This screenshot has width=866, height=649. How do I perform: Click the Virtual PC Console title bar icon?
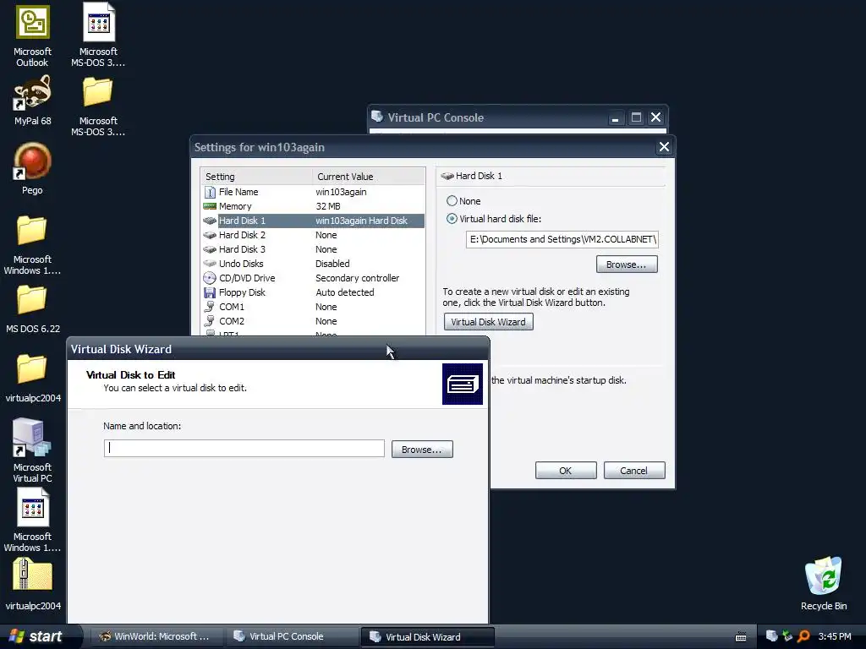pos(377,117)
